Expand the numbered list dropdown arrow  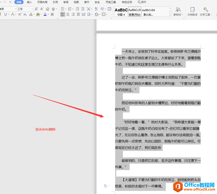pos(73,9)
